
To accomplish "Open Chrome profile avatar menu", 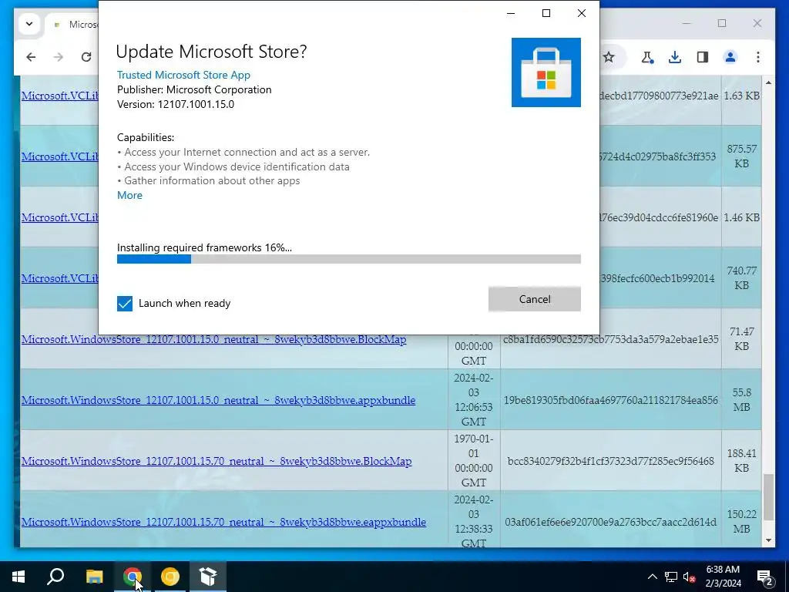I will tap(730, 57).
